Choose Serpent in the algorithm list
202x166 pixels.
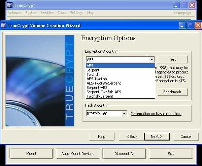(120, 70)
